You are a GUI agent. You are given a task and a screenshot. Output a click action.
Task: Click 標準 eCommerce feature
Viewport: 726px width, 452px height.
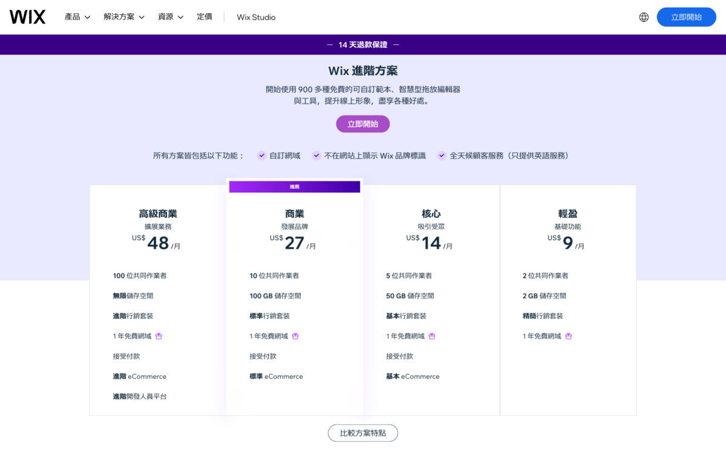click(x=276, y=376)
